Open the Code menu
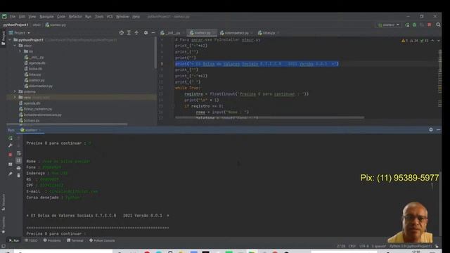This screenshot has width=450, height=253. pyautogui.click(x=61, y=17)
